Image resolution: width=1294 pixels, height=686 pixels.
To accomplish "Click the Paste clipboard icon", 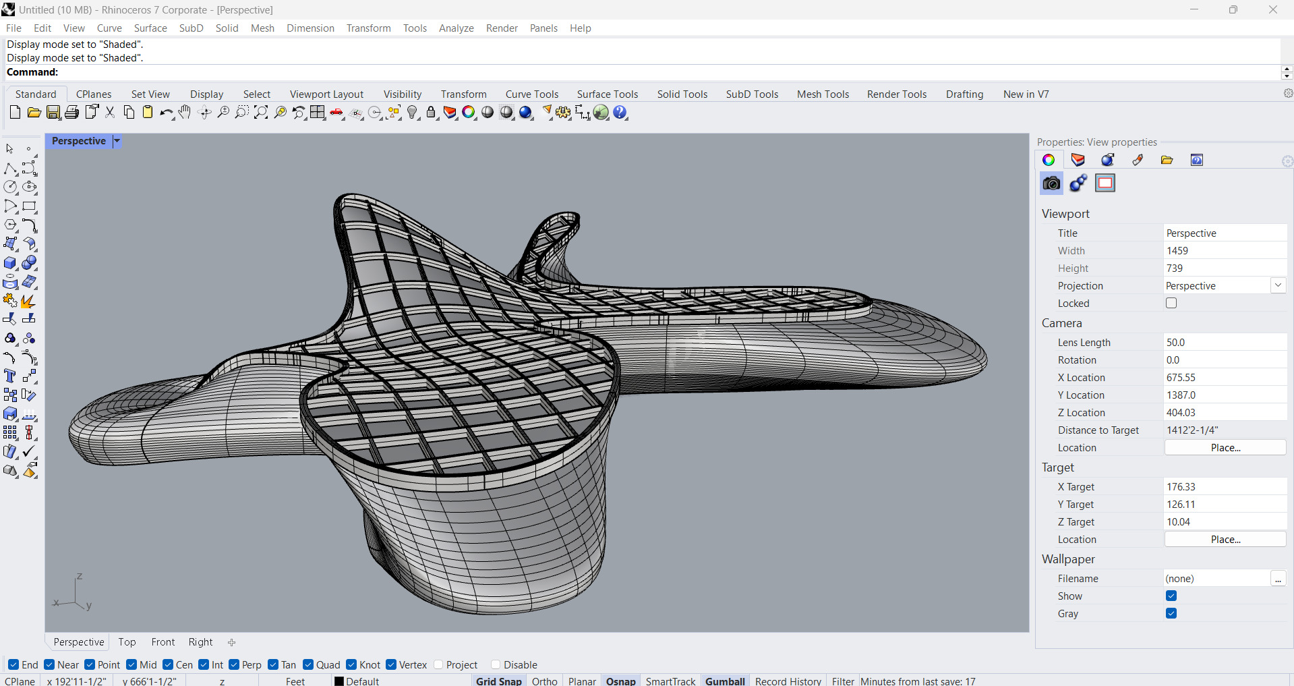I will coord(148,113).
